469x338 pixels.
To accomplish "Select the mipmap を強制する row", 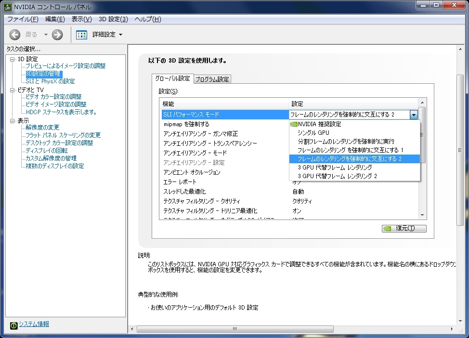I will 225,124.
